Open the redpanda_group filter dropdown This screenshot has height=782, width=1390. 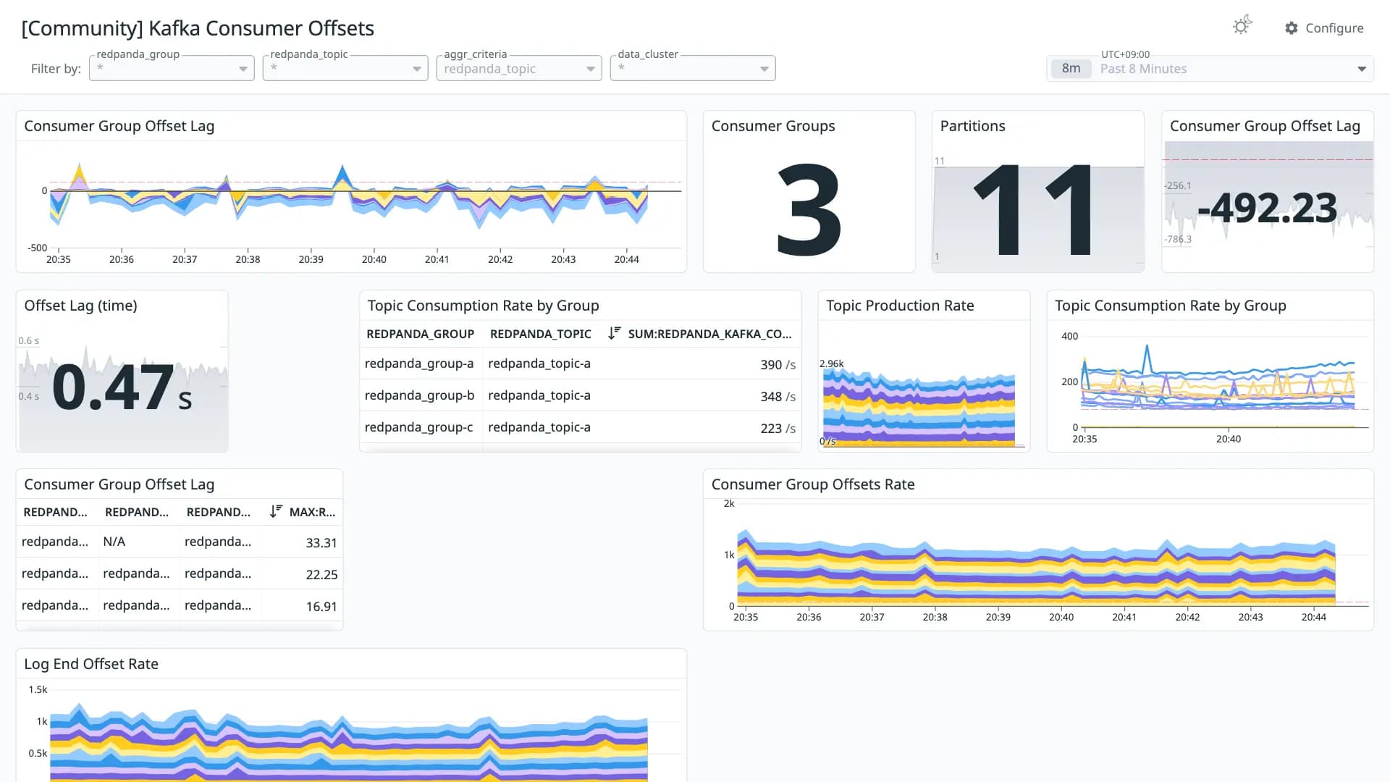pos(172,68)
